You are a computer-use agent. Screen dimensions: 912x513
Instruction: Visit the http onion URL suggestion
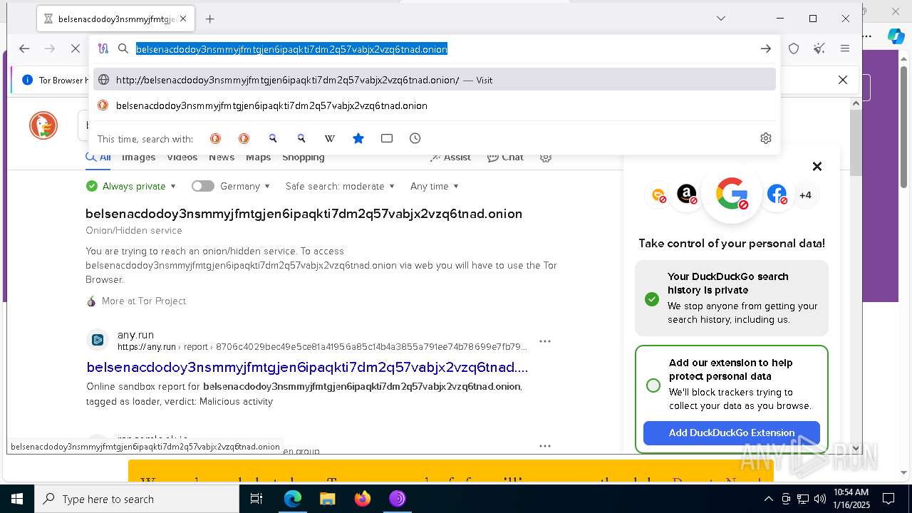tap(435, 80)
